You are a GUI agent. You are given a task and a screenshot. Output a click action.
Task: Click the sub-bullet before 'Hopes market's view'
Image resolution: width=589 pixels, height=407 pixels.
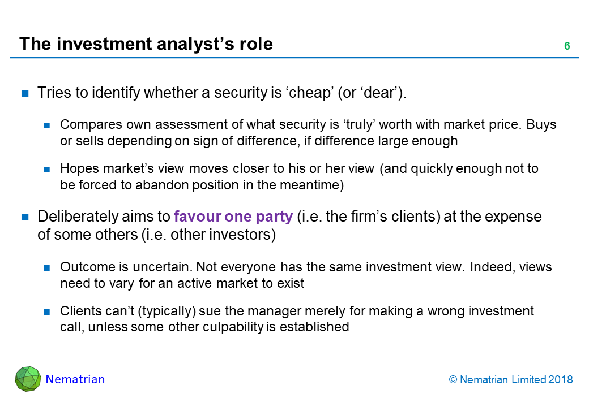coord(47,170)
